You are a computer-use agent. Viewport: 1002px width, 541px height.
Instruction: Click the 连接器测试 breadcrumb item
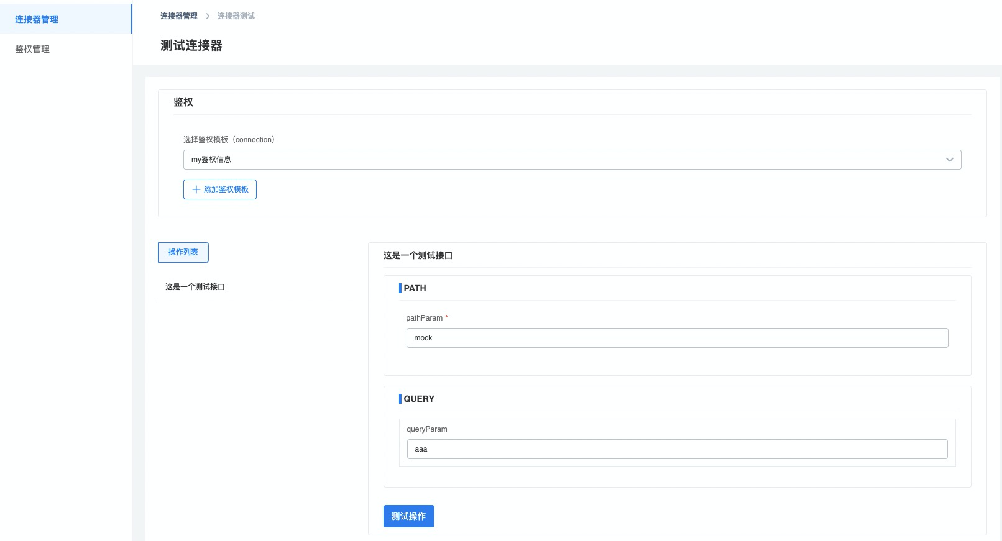[x=236, y=16]
